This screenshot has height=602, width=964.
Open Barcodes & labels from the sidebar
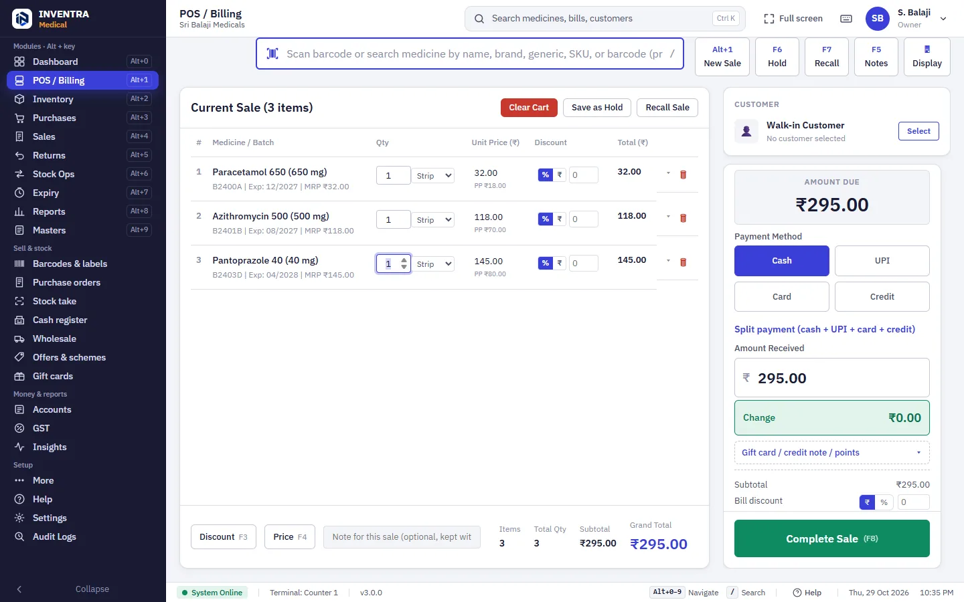(83, 264)
